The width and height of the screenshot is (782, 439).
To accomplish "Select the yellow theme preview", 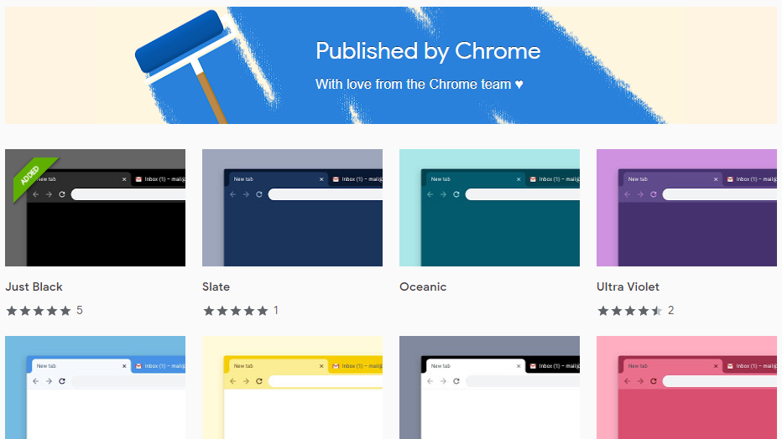I will coord(292,387).
